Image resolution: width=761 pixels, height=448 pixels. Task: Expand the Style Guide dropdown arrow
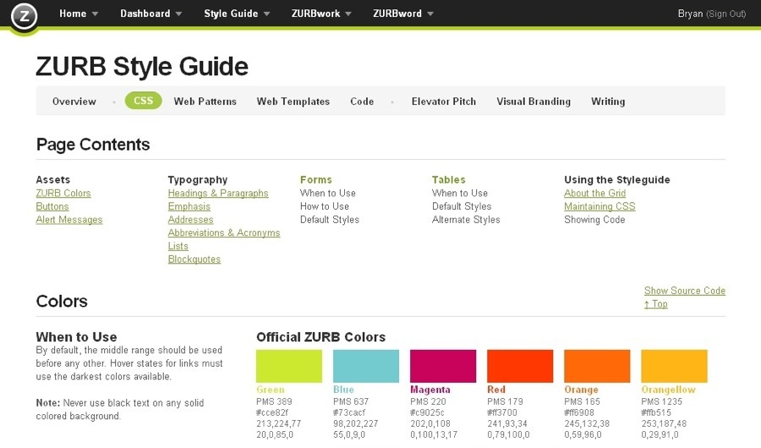(266, 14)
